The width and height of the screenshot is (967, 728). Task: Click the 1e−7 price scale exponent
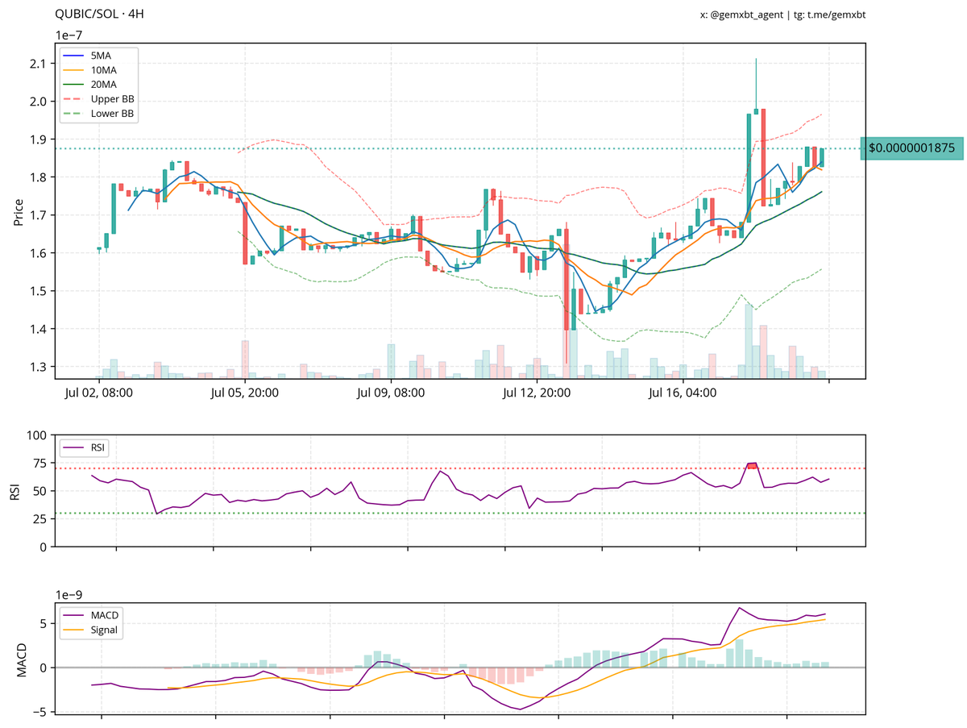point(68,35)
